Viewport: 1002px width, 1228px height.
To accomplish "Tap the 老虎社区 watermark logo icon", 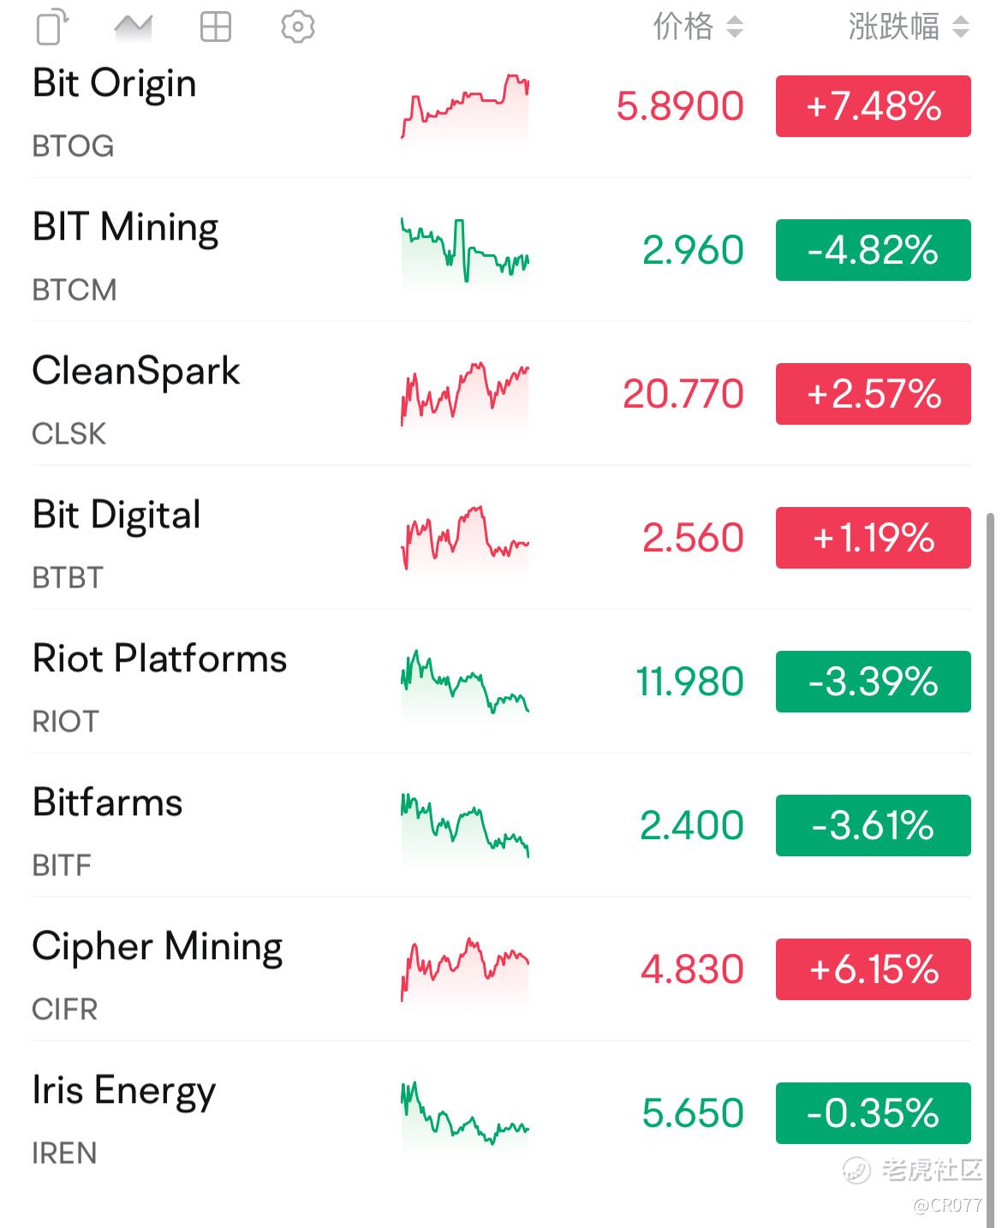I will point(856,1169).
